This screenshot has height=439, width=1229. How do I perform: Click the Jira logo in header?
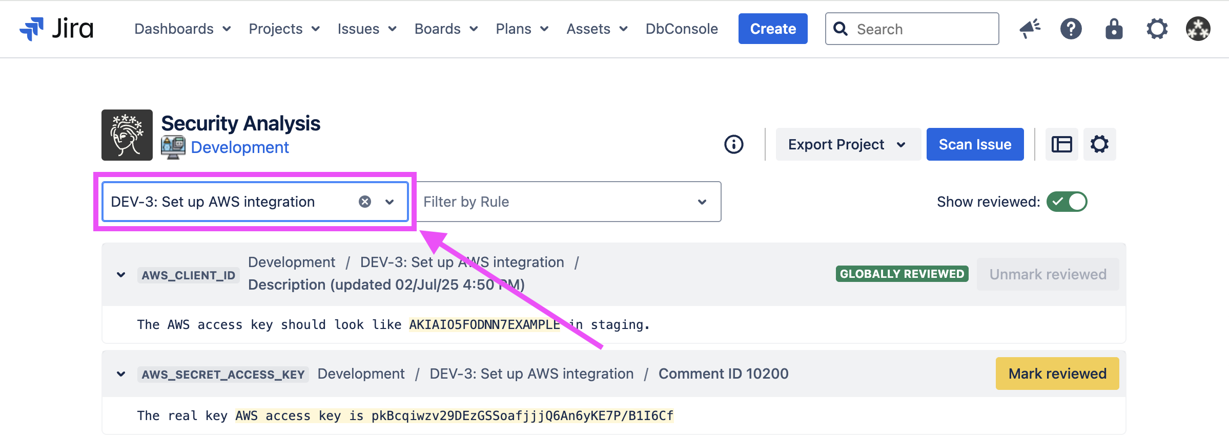point(56,29)
